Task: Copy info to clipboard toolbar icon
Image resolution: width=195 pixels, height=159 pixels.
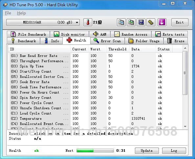Action: (x=121, y=22)
